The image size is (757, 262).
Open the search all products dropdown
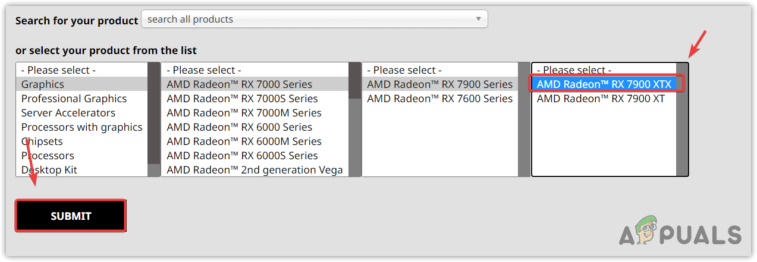click(x=309, y=19)
